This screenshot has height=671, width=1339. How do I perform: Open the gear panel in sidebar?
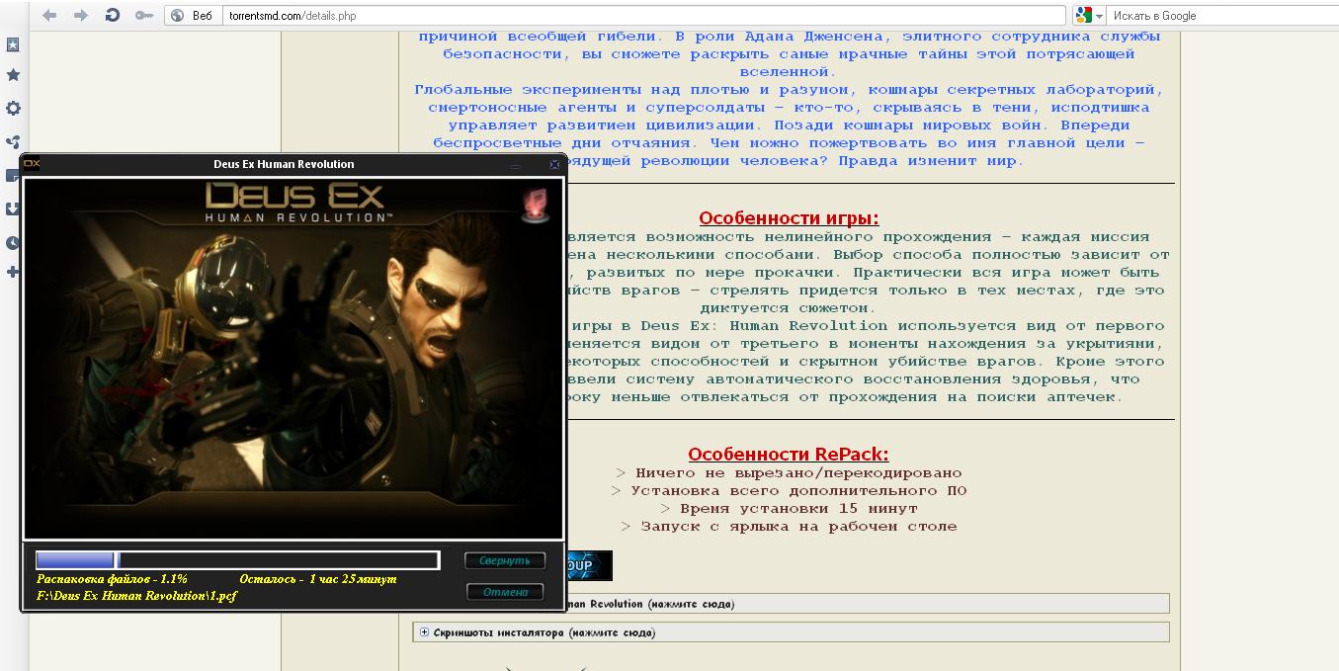[13, 109]
